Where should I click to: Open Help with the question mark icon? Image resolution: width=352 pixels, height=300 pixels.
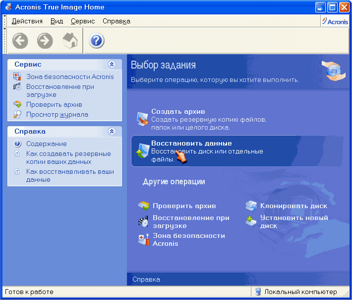97,41
